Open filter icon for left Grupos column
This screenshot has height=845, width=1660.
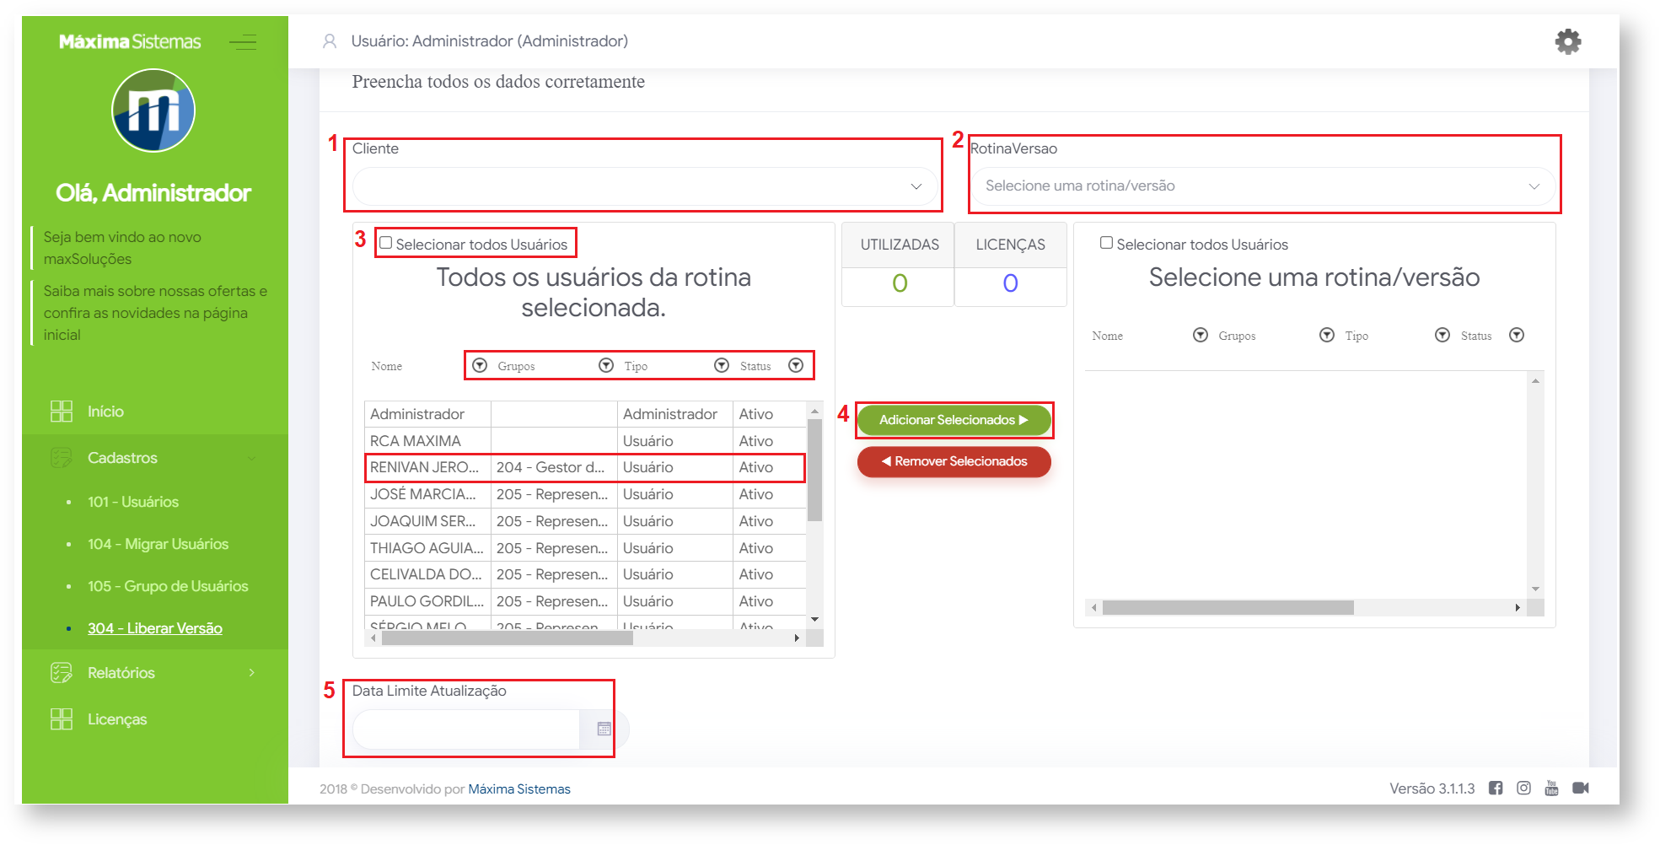coord(606,365)
